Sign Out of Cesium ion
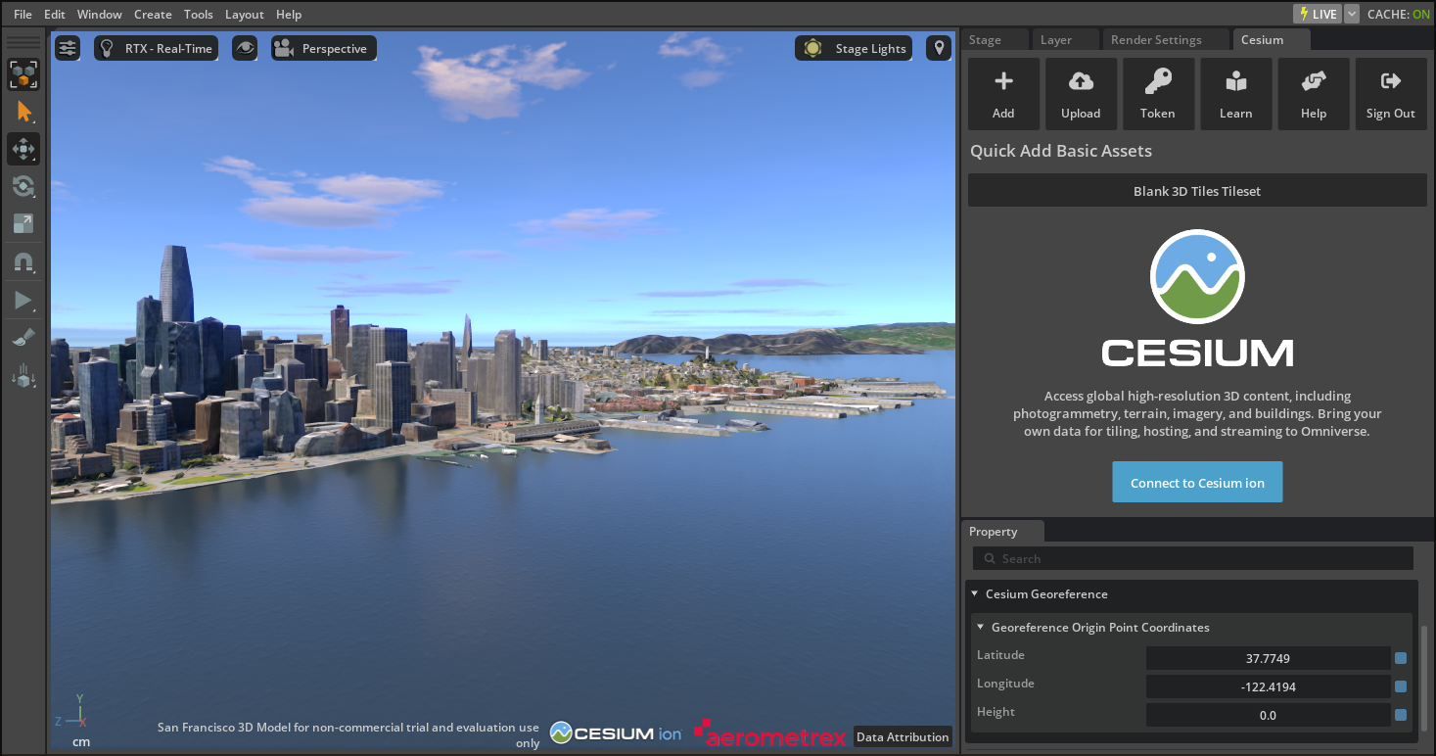The width and height of the screenshot is (1436, 756). pyautogui.click(x=1391, y=93)
